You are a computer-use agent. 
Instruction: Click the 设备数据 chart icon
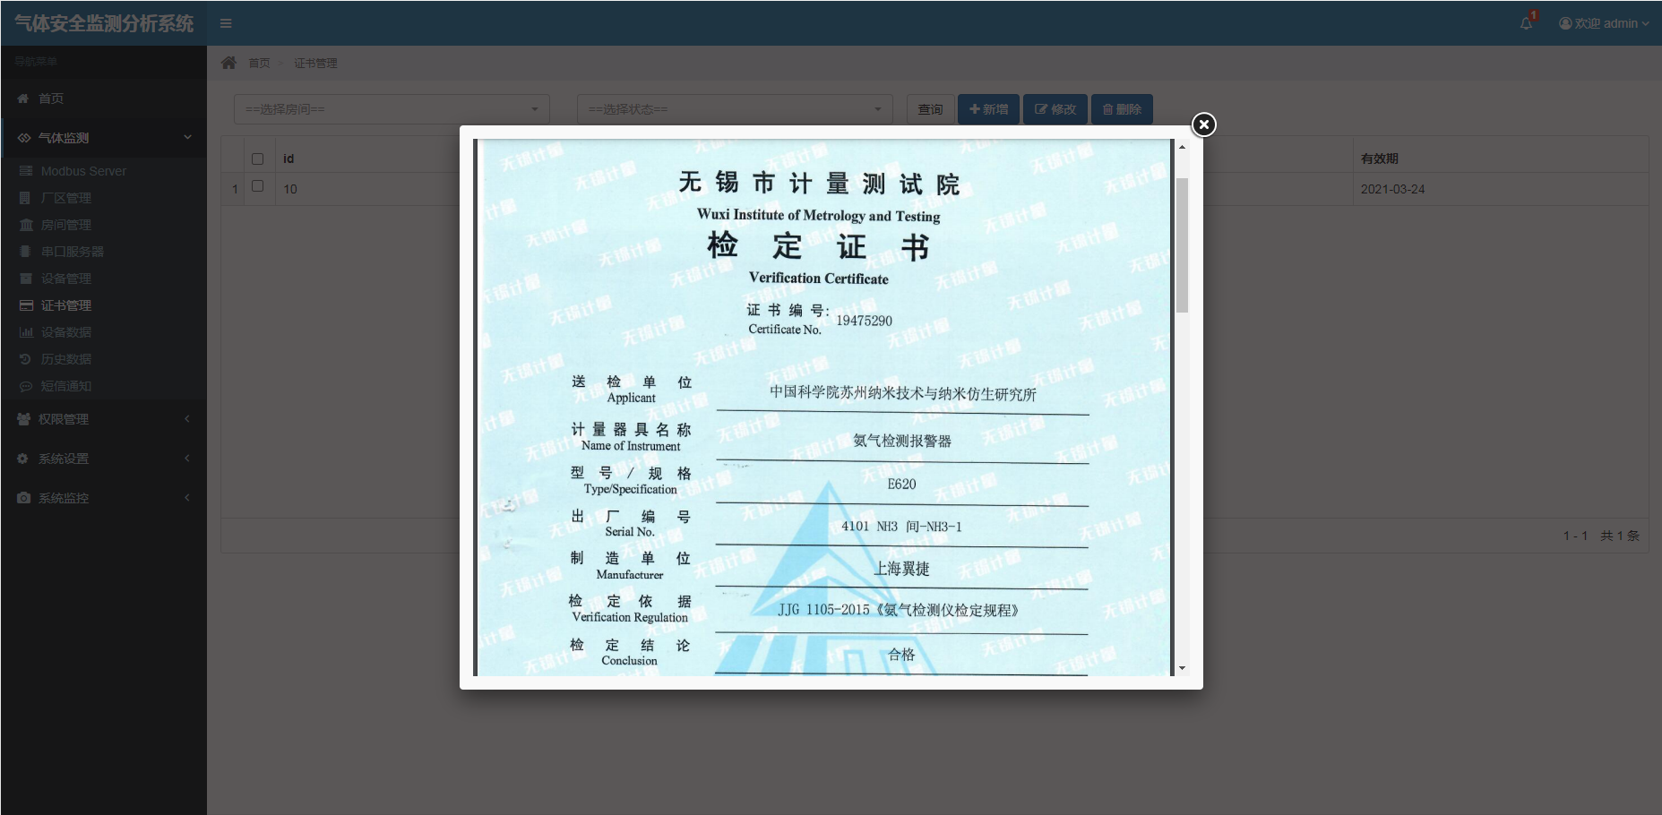tap(26, 332)
